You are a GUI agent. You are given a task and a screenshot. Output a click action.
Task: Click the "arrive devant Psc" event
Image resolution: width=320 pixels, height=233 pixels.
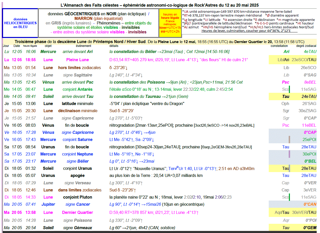tap(78, 82)
